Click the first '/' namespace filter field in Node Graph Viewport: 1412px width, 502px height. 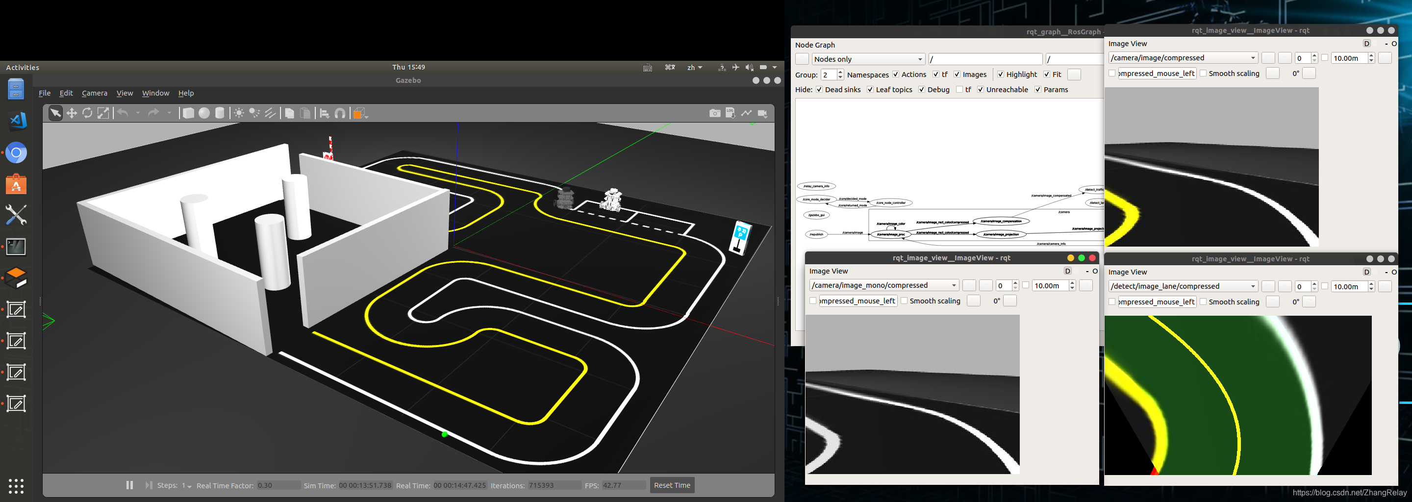tap(985, 59)
